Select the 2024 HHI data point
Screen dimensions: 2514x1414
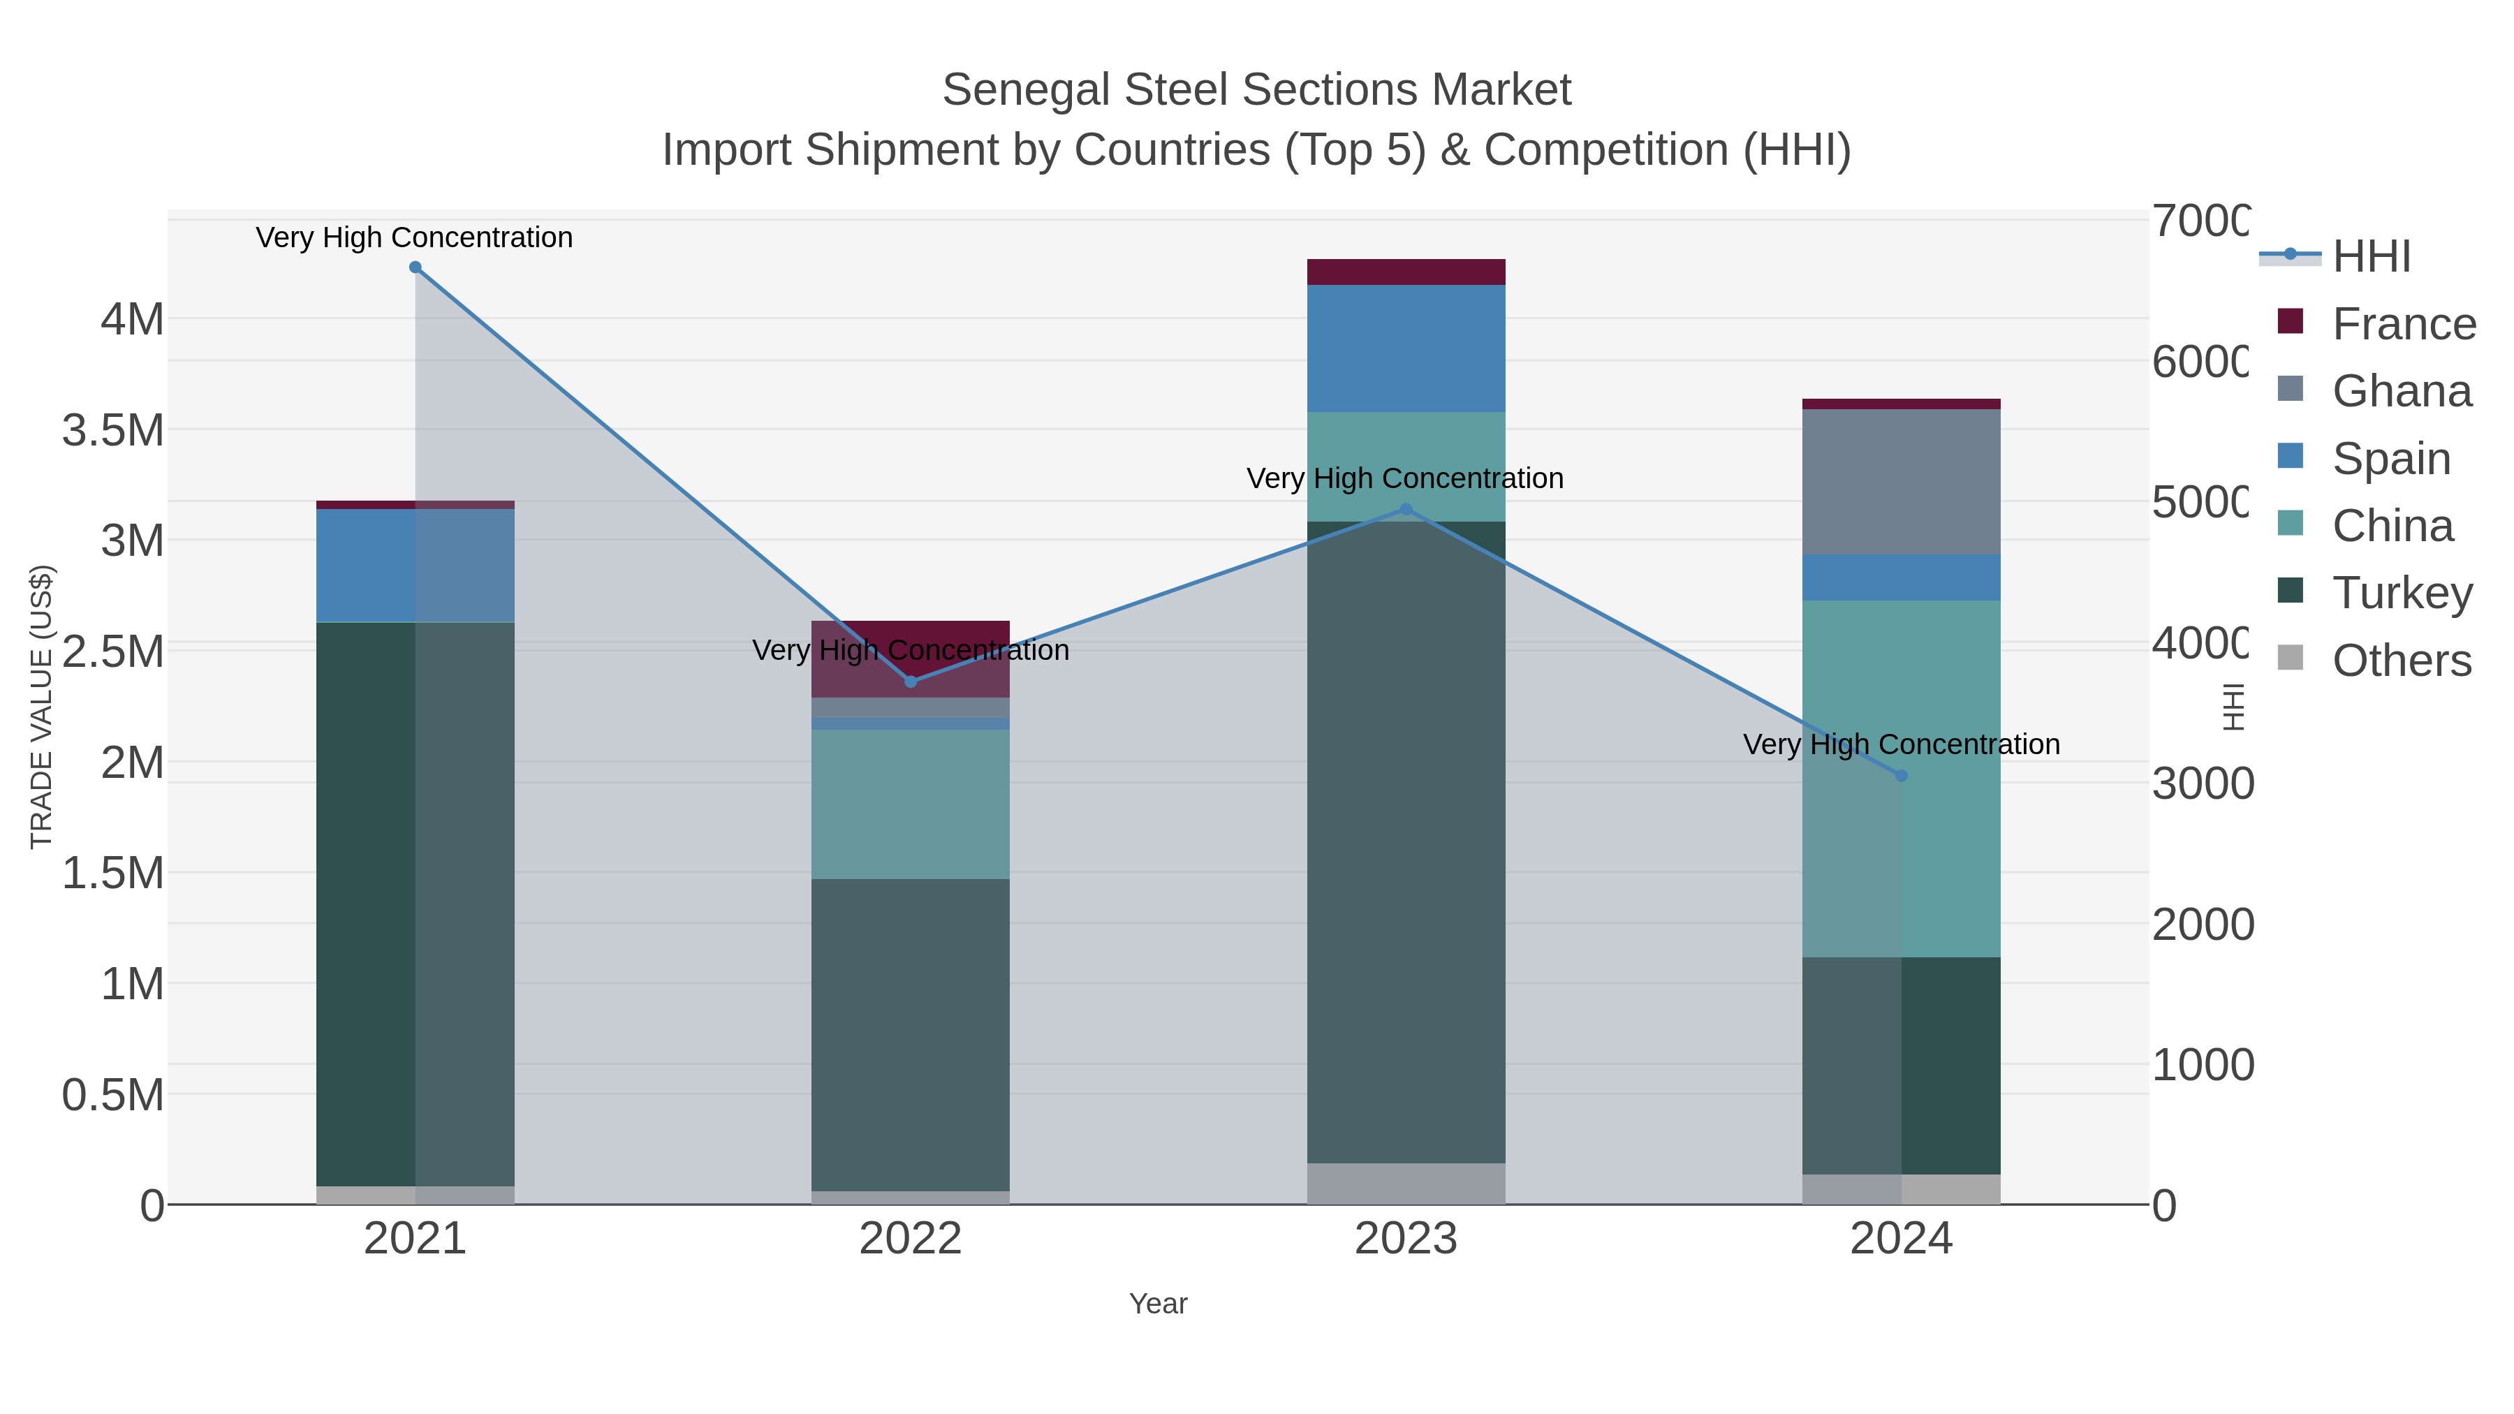point(1901,776)
